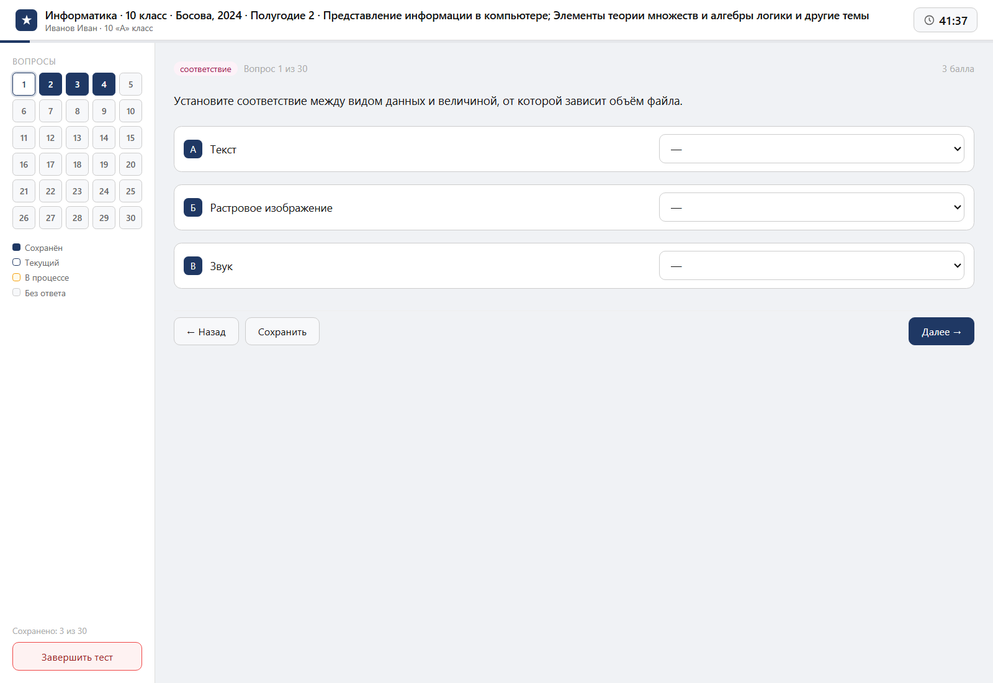Open question 12

50,138
